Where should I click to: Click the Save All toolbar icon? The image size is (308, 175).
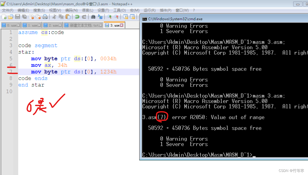pyautogui.click(x=24, y=17)
